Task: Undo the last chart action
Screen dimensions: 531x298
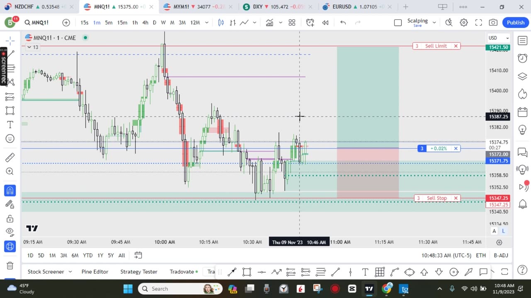Action: [343, 22]
